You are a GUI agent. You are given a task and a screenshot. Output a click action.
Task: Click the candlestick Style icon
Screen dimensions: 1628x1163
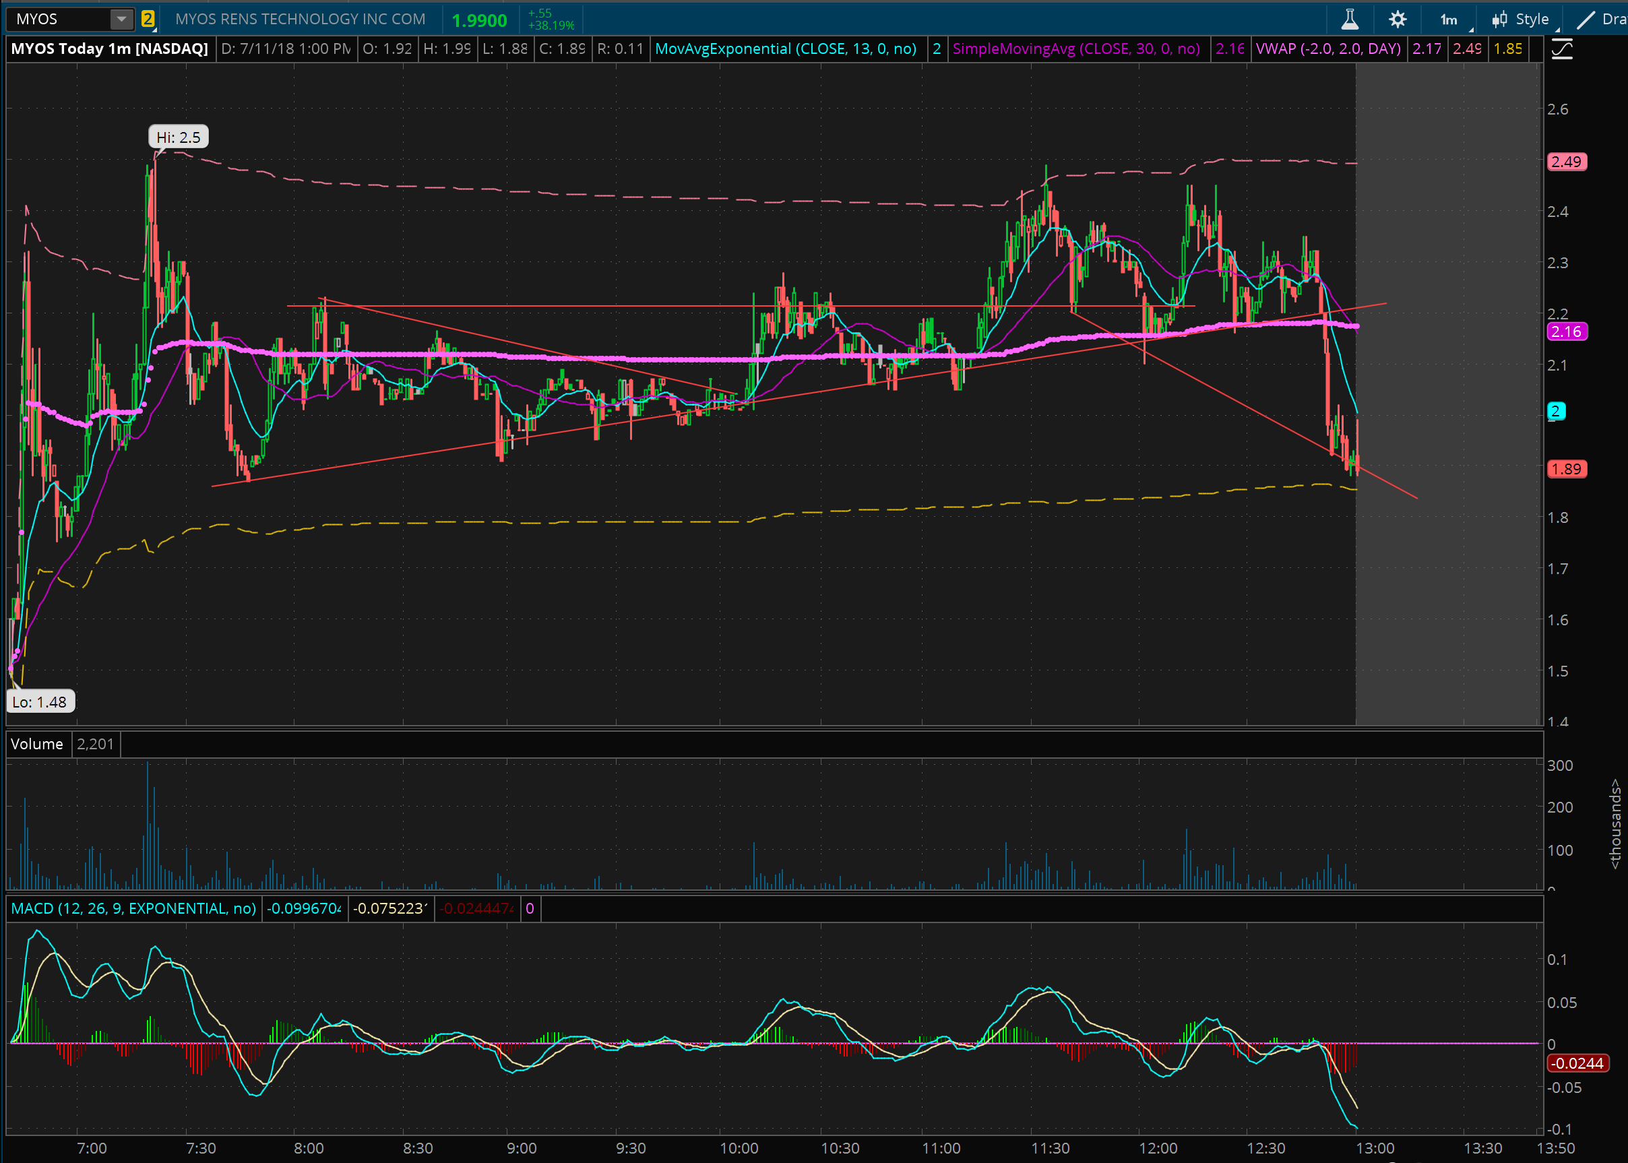click(x=1500, y=20)
